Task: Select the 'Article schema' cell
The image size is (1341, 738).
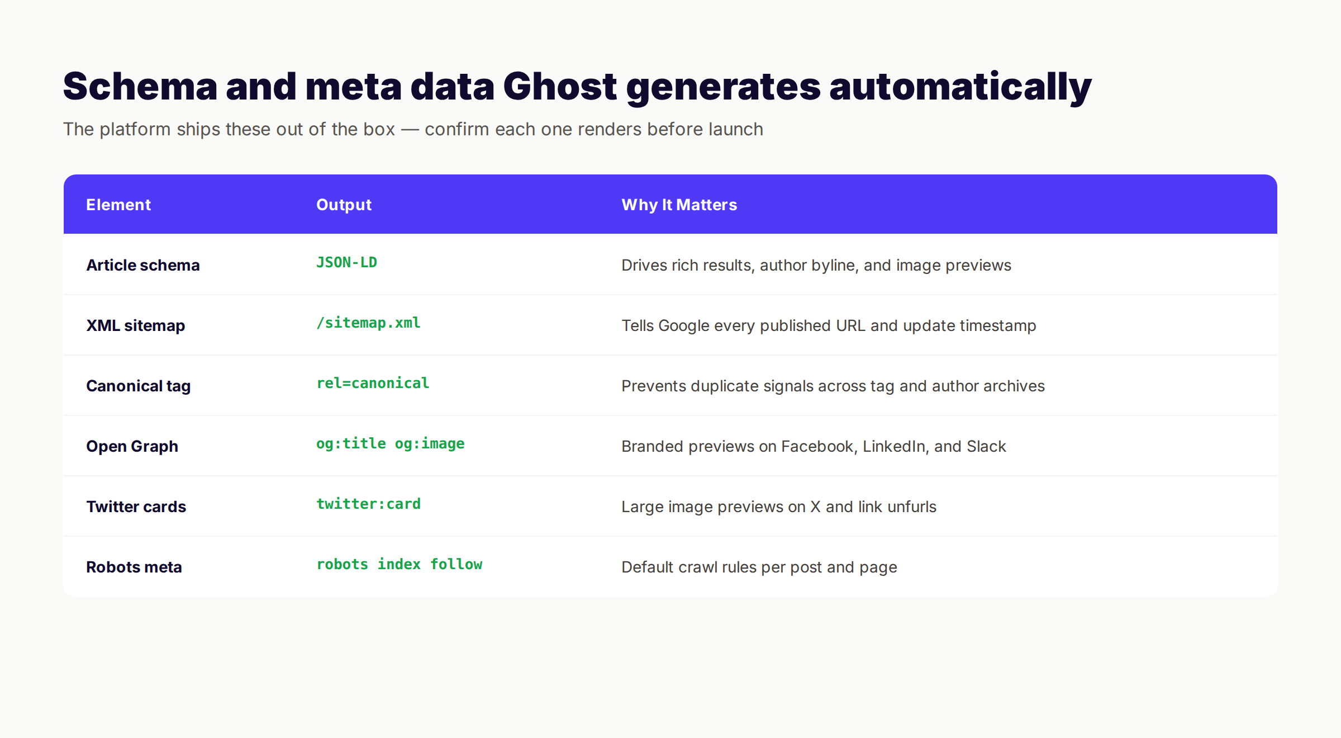Action: 143,265
